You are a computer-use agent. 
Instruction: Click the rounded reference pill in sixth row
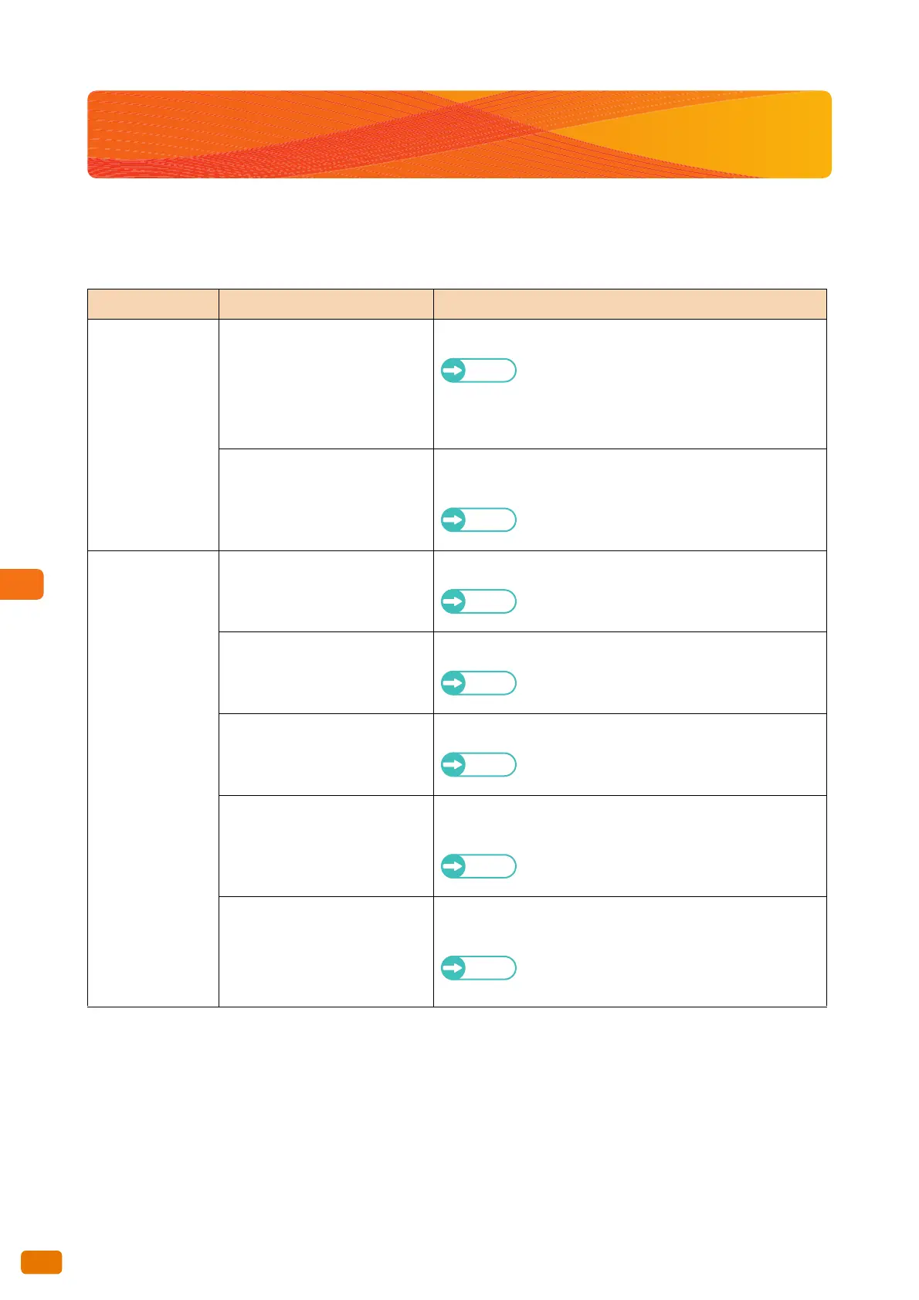(479, 866)
